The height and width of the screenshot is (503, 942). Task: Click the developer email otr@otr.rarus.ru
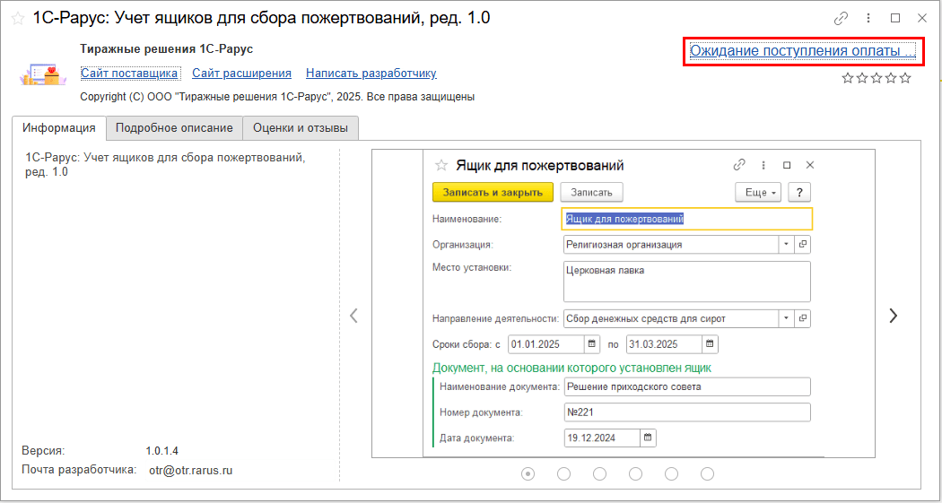[190, 471]
